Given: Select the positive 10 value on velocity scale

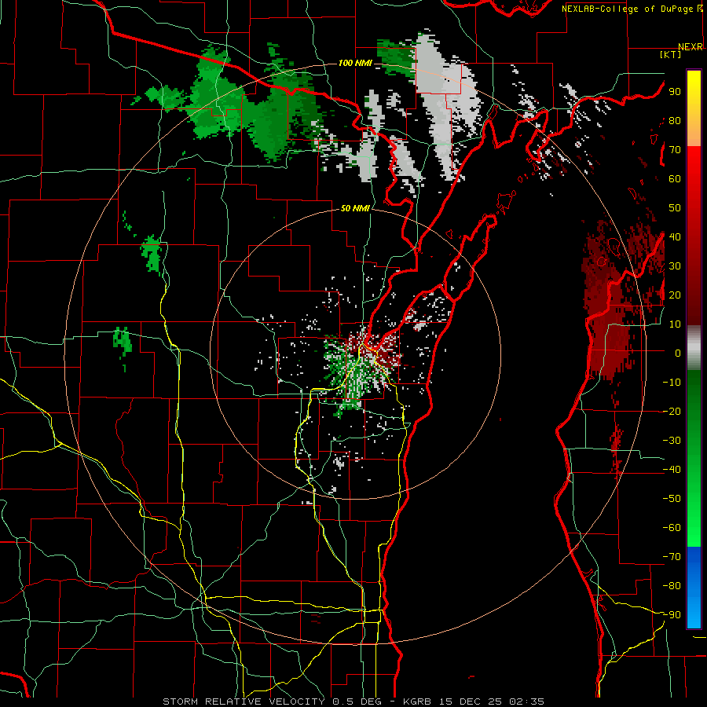Looking at the screenshot, I should 675,324.
